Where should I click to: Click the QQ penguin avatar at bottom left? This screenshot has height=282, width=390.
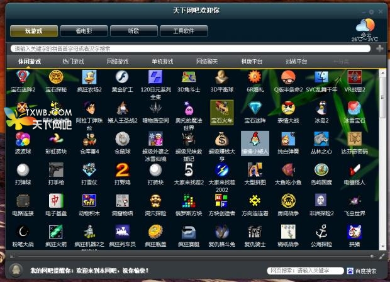[x=16, y=270]
